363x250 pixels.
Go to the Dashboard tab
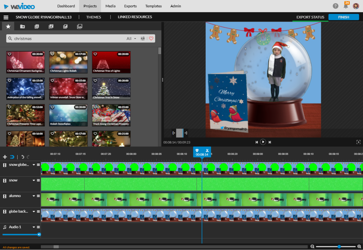pyautogui.click(x=66, y=6)
